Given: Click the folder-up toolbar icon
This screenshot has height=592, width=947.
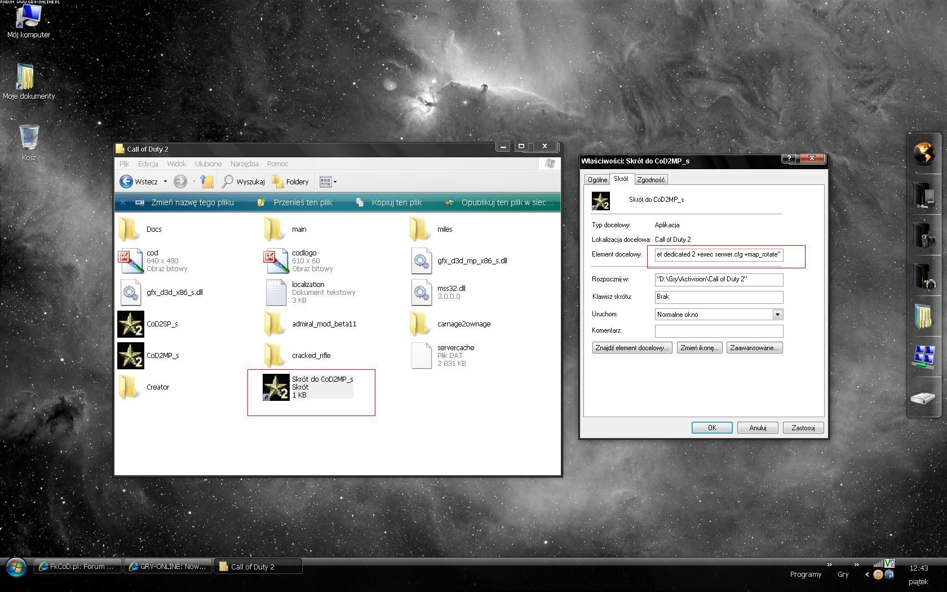Looking at the screenshot, I should click(x=207, y=182).
